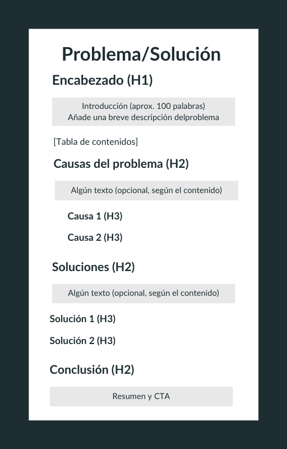Click the 'Añade una breve descripción' line
Image resolution: width=287 pixels, height=449 pixels.
pyautogui.click(x=143, y=117)
